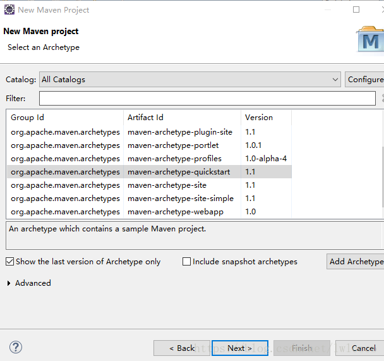Select the maven-archetype-profiles row
Image resolution: width=384 pixels, height=361 pixels.
click(150, 159)
